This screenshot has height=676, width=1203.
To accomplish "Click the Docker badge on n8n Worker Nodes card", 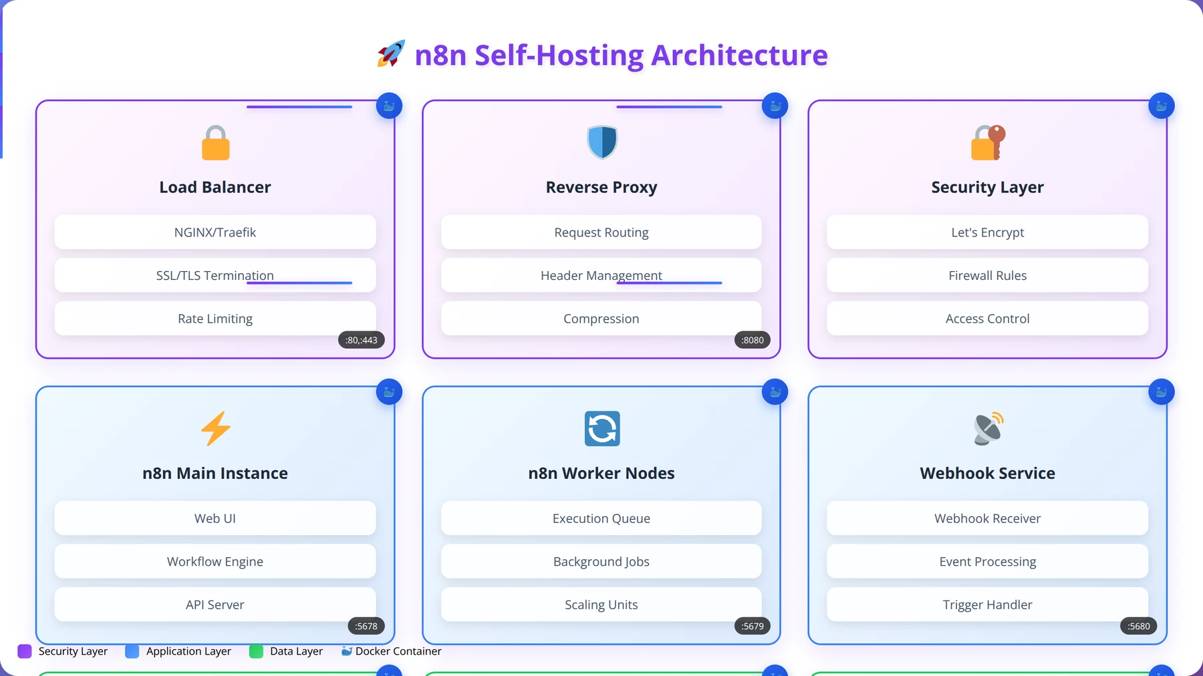I will coord(775,391).
